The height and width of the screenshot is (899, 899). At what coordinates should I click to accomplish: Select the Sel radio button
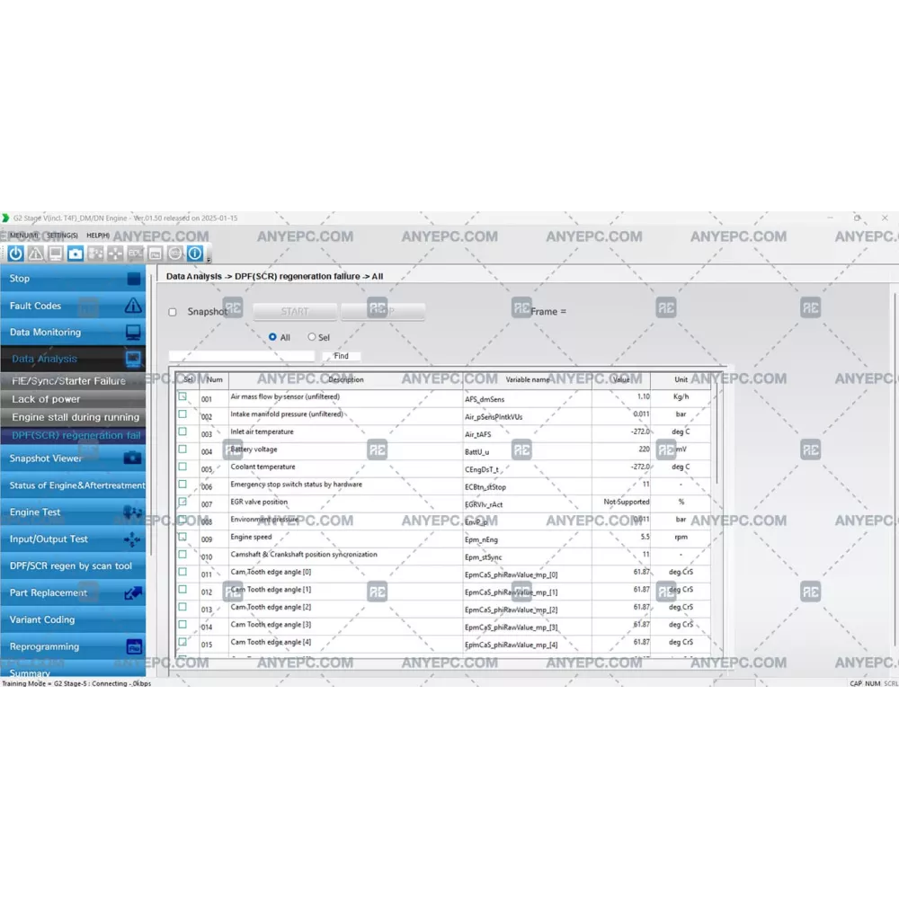coord(312,337)
